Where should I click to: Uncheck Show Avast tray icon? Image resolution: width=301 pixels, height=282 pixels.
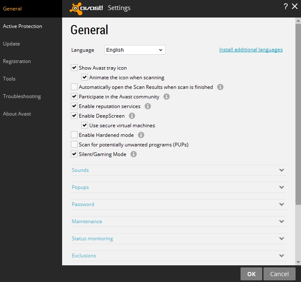pos(74,68)
